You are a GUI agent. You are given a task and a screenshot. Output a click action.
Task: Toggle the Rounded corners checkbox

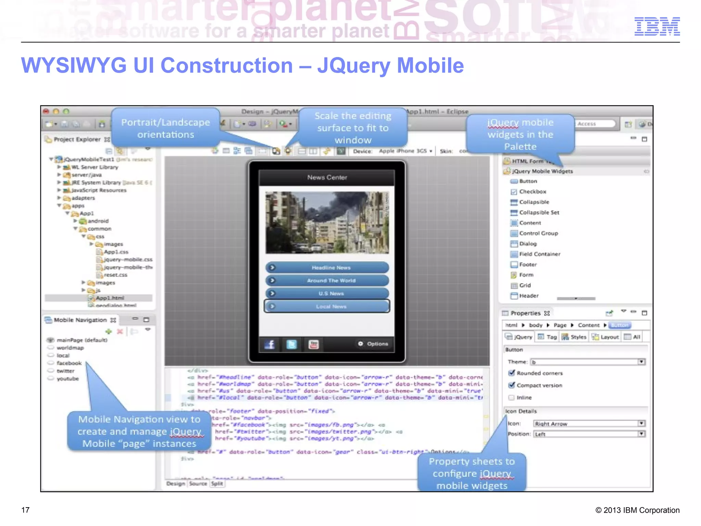coord(512,373)
